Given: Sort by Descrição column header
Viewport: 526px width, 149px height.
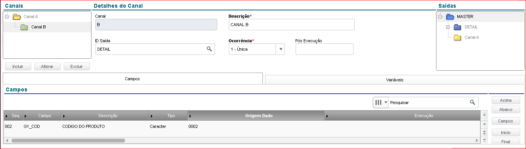Looking at the screenshot, I should [x=105, y=116].
